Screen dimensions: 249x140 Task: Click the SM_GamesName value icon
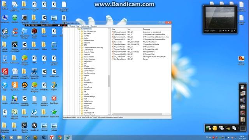point(113,59)
